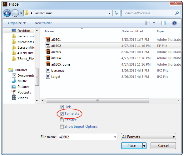Toggle the preview pane icon
Screen dimensions: 184x156
pyautogui.click(x=164, y=23)
